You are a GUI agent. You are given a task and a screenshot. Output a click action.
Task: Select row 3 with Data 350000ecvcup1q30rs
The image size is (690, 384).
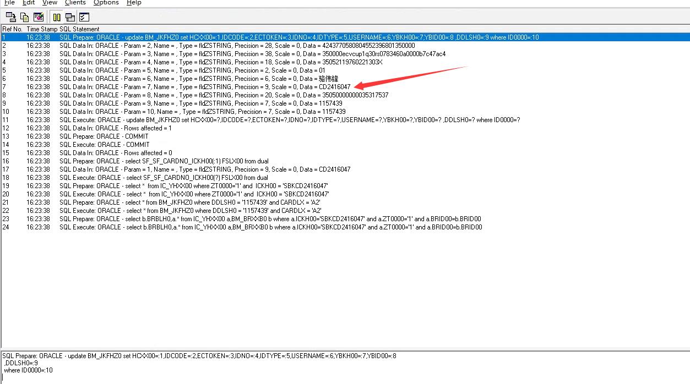345,54
